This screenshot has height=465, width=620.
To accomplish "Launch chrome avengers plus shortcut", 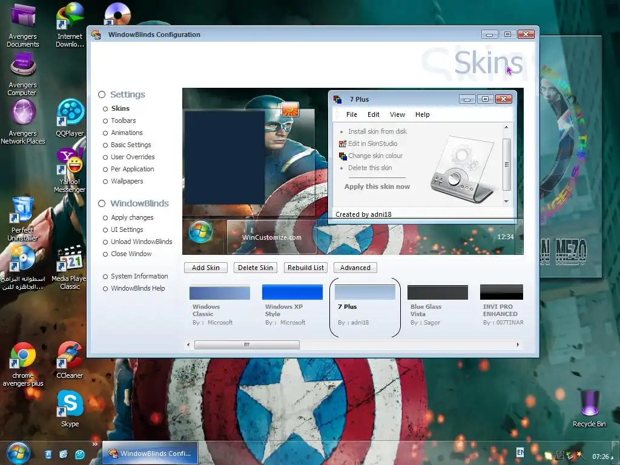I will [22, 364].
